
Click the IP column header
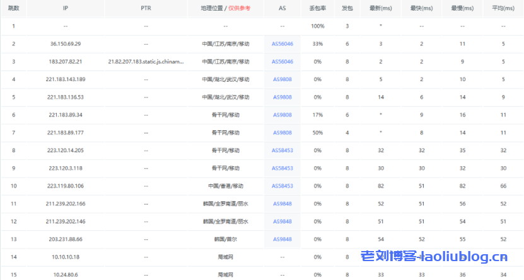click(66, 8)
